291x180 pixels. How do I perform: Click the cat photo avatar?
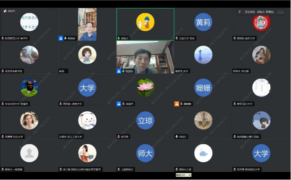pyautogui.click(x=203, y=120)
